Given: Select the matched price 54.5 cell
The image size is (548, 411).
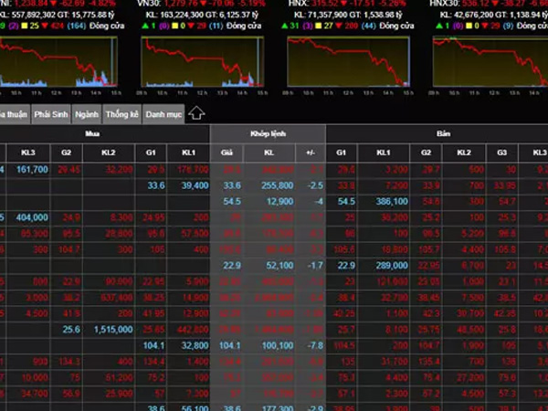Looking at the screenshot, I should (x=231, y=200).
